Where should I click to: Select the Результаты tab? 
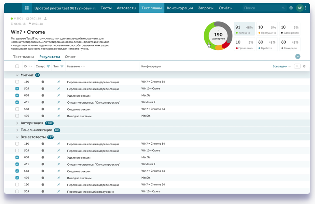pos(49,57)
